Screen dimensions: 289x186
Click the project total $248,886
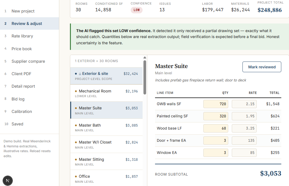[269, 10]
